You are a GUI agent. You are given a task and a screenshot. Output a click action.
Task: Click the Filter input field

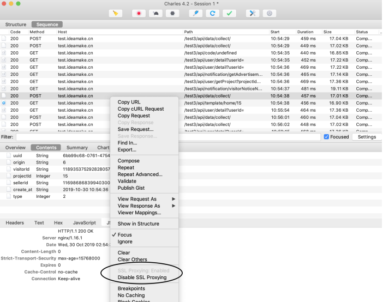tap(168, 137)
